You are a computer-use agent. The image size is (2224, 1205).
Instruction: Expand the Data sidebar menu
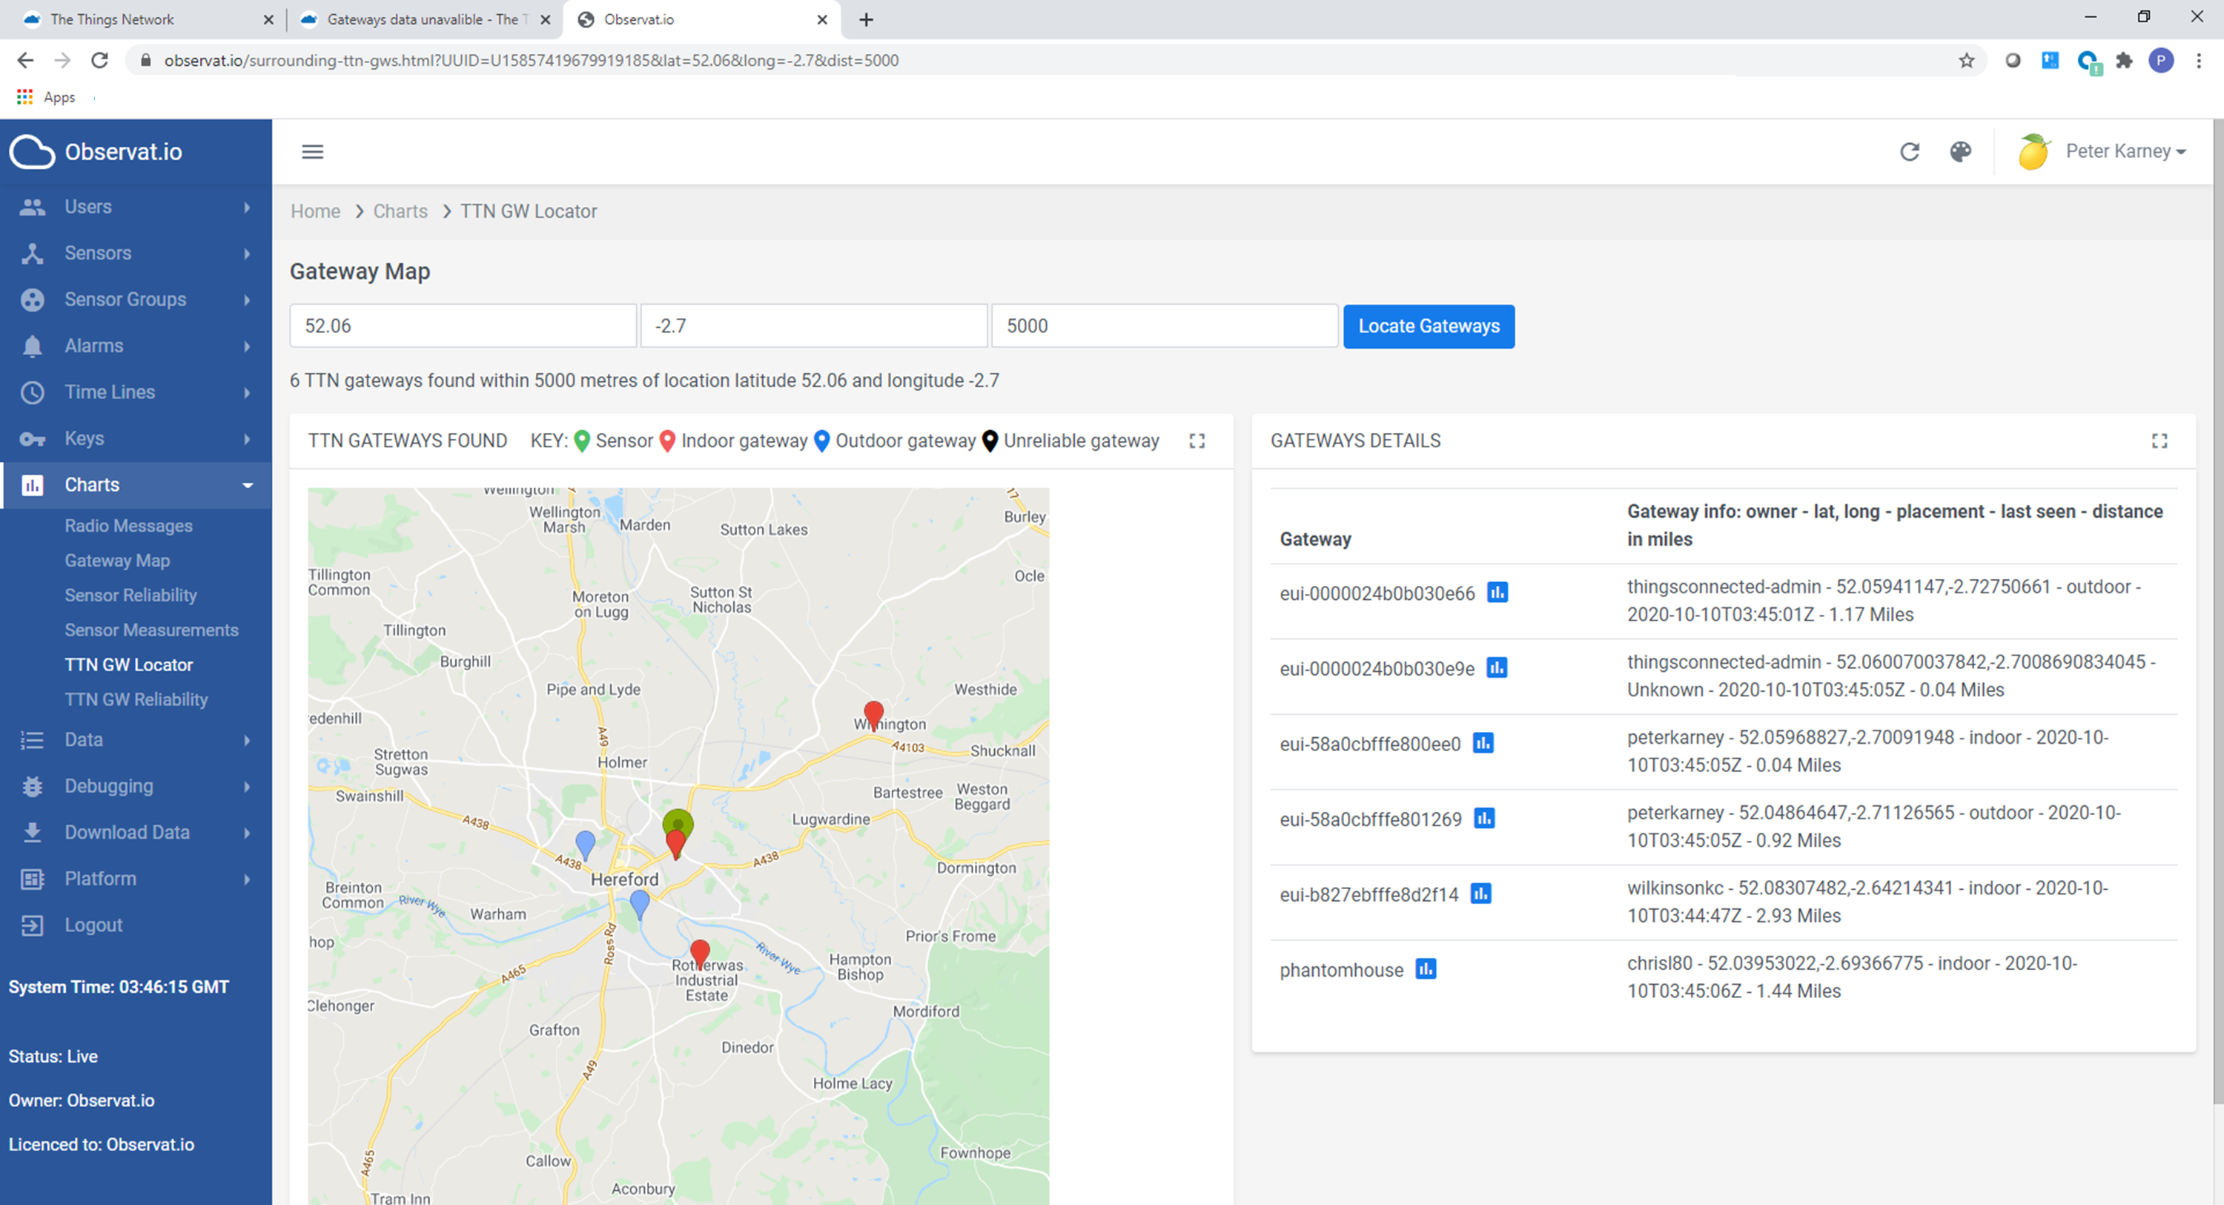click(136, 739)
